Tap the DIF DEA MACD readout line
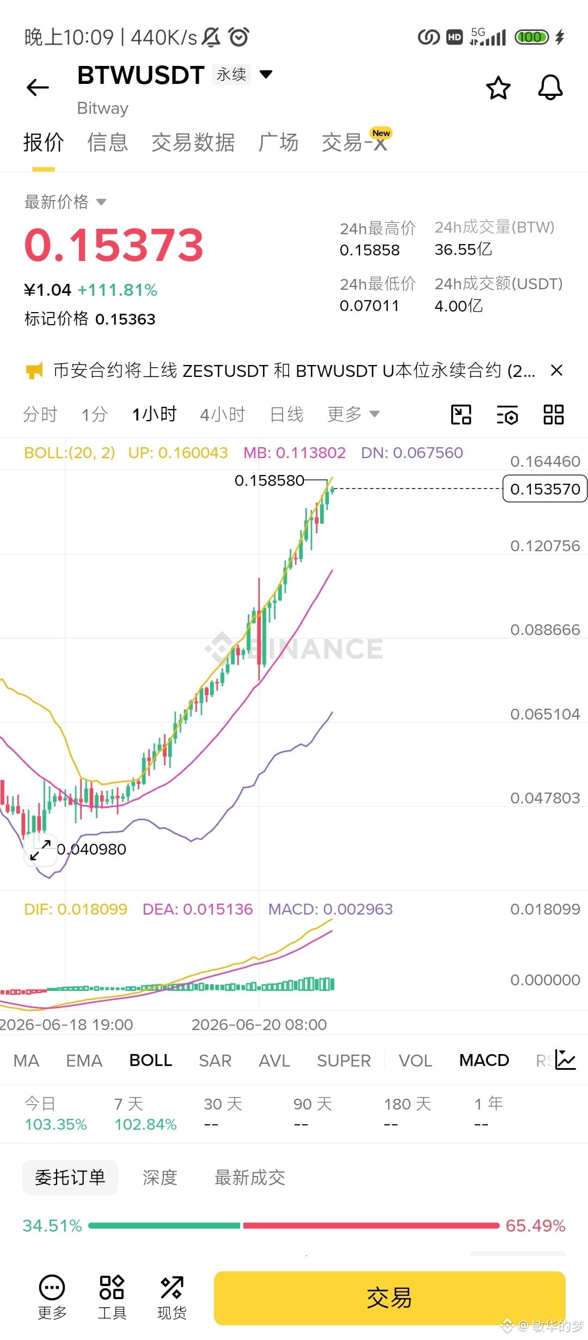This screenshot has height=1340, width=588. [209, 909]
